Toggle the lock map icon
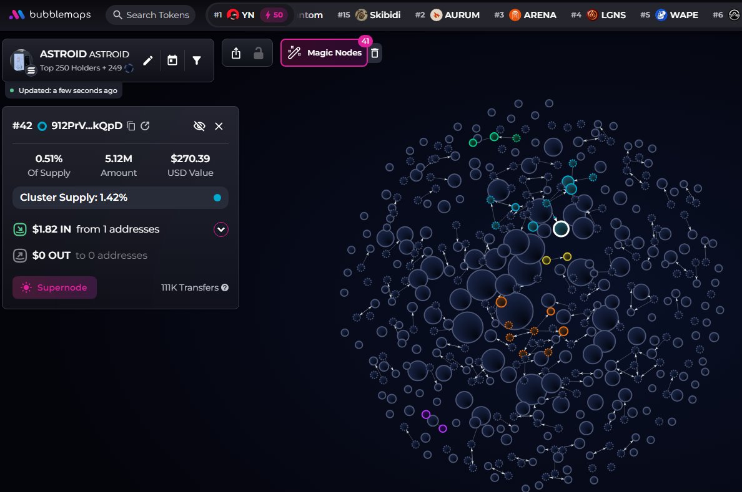 tap(259, 53)
